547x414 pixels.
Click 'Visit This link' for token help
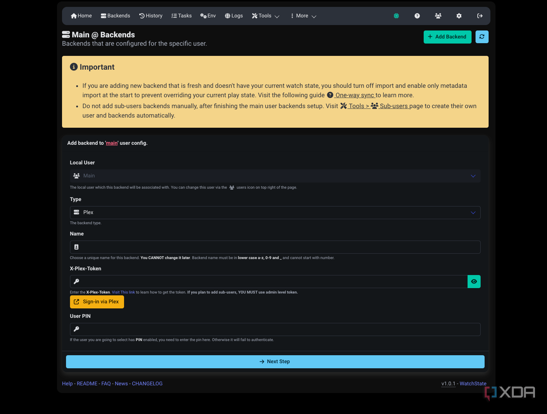click(x=123, y=292)
